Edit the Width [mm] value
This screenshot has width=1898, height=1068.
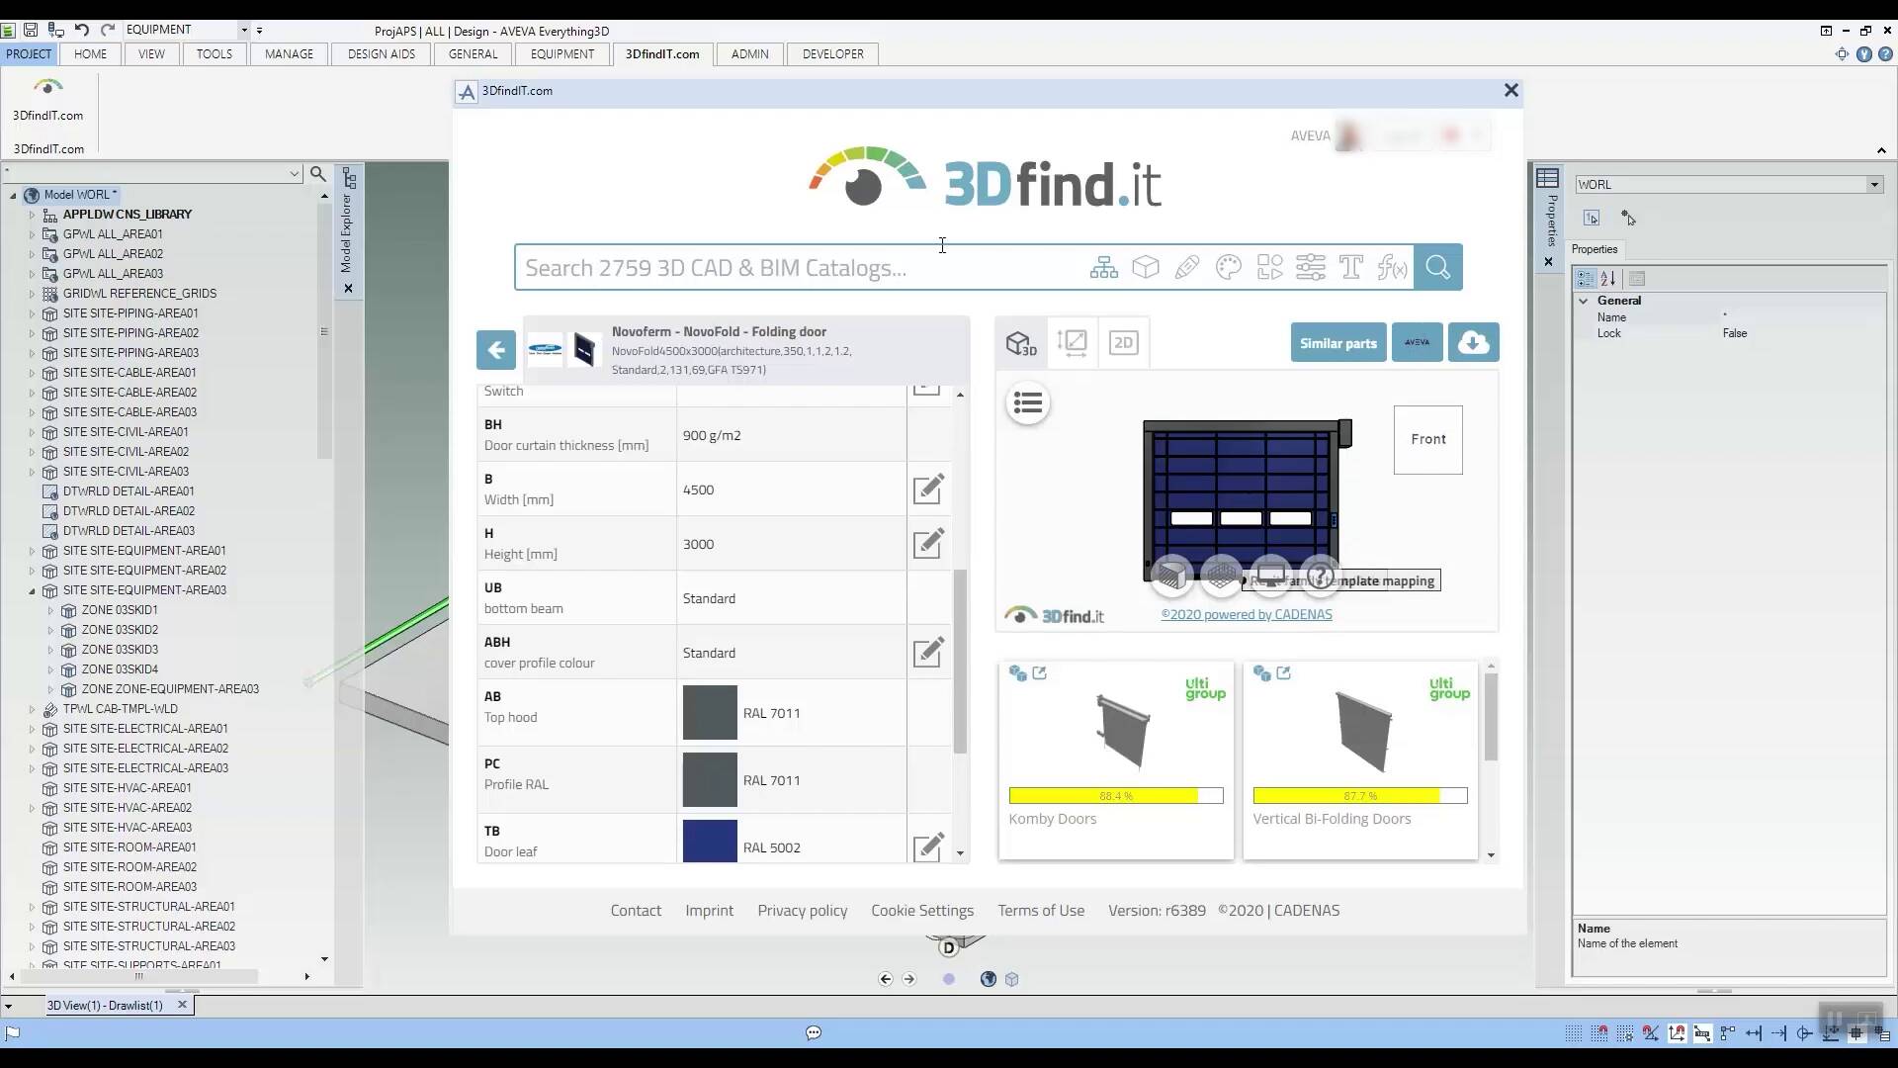928,489
